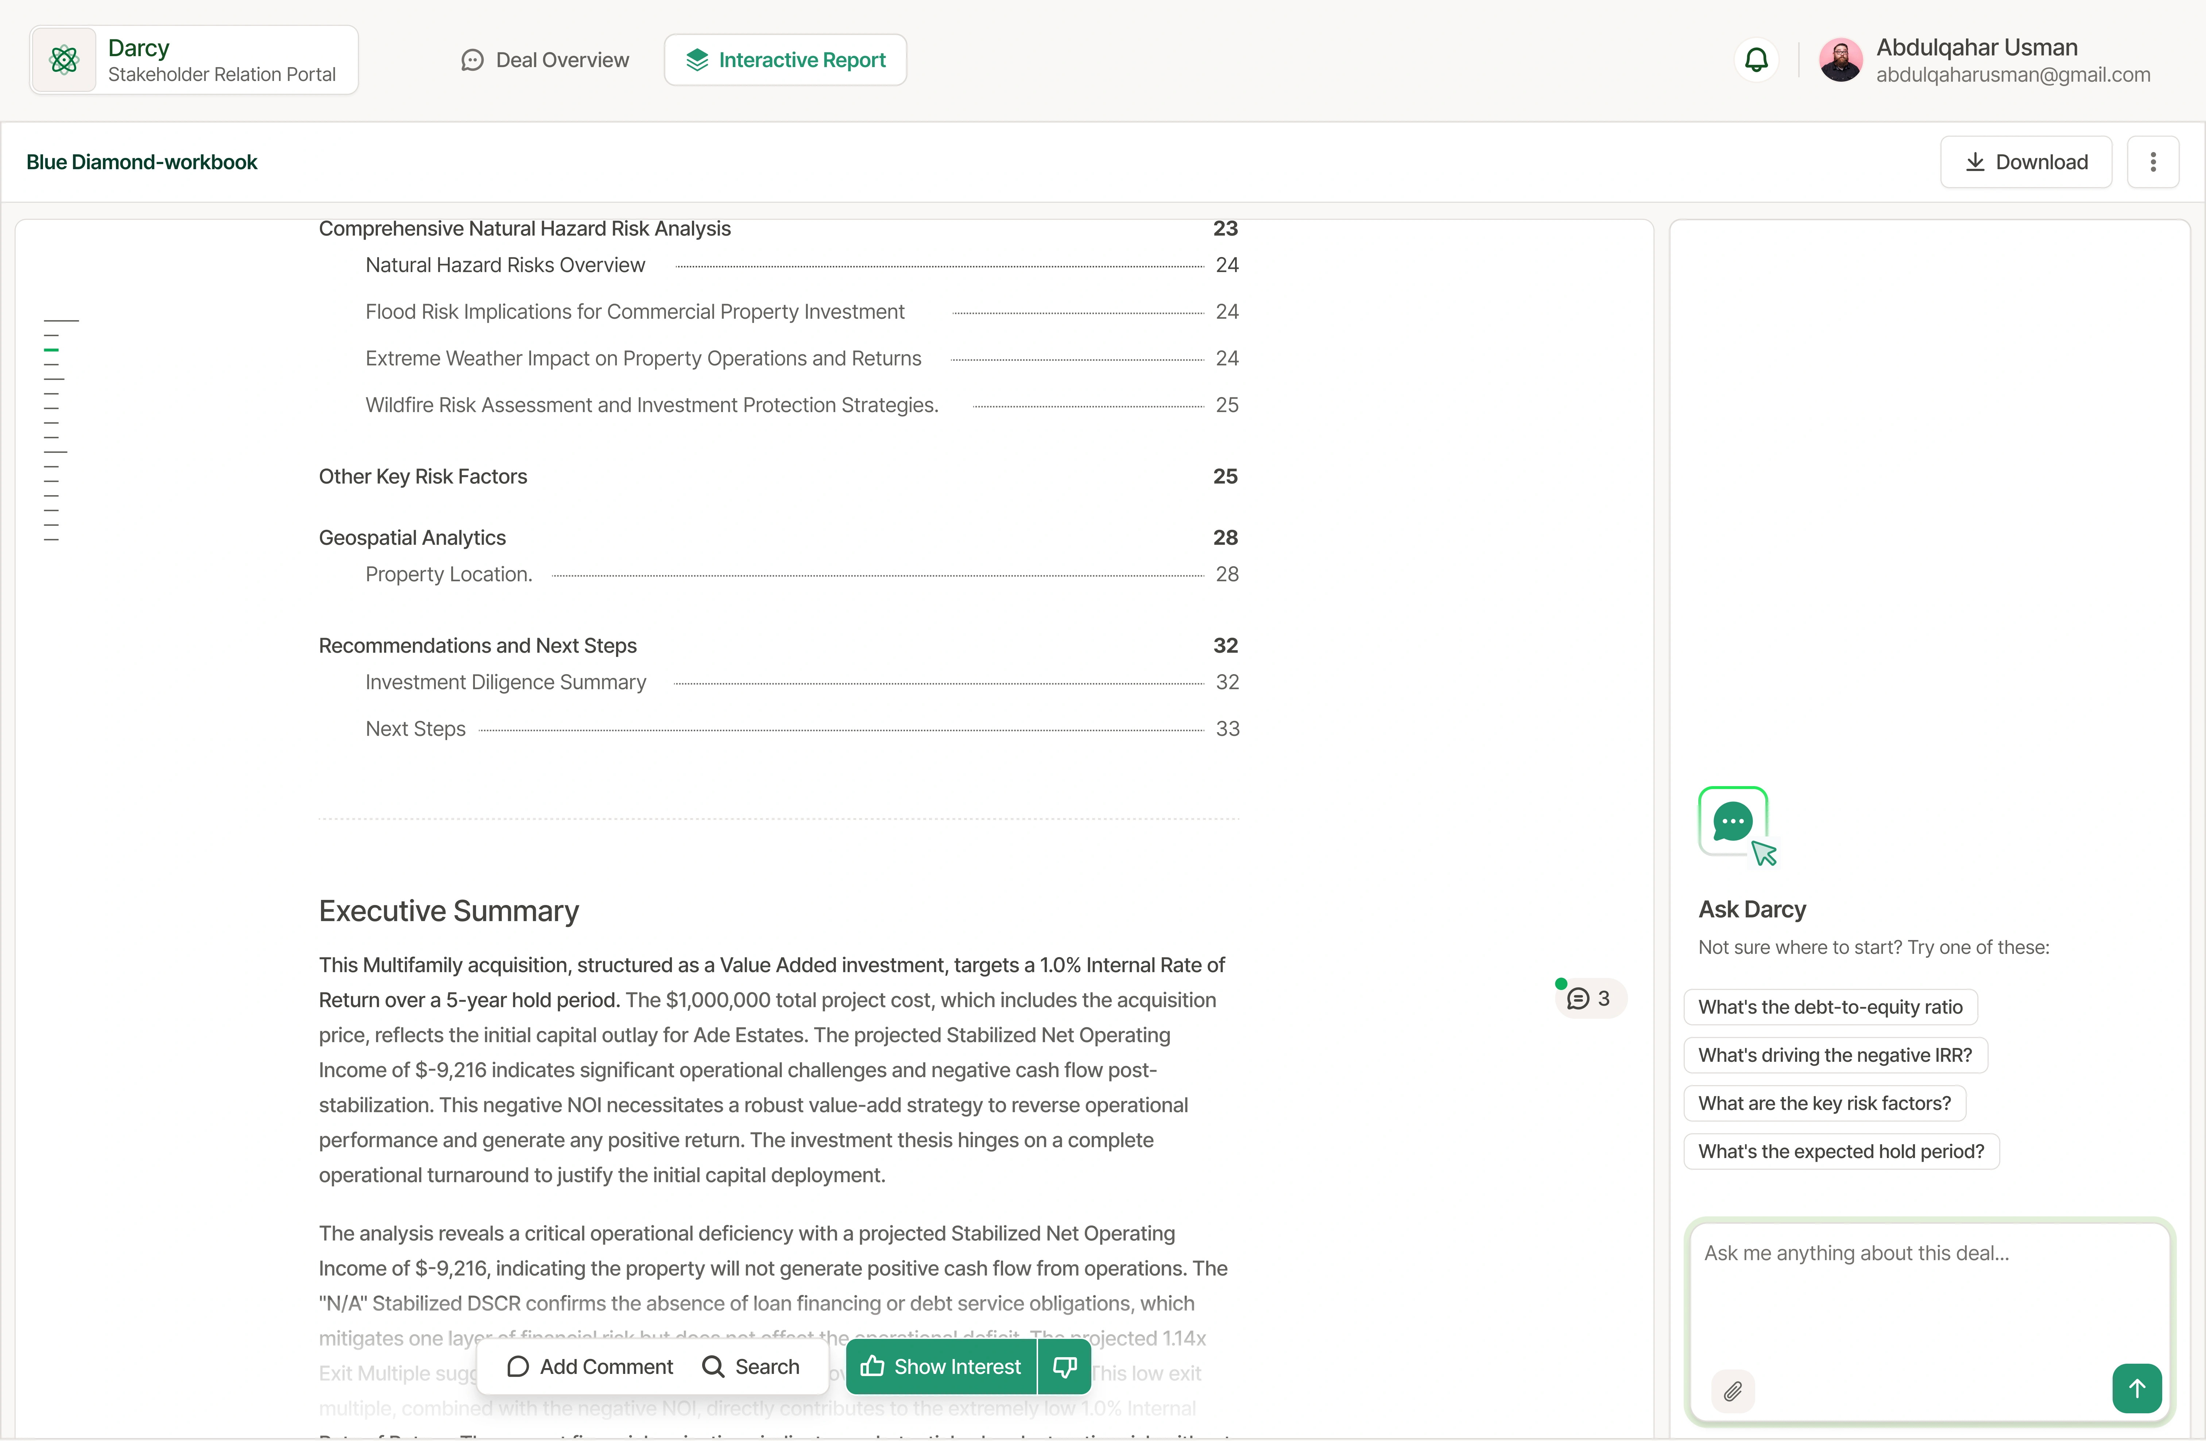
Task: Open the three-dot more options menu
Action: [2152, 162]
